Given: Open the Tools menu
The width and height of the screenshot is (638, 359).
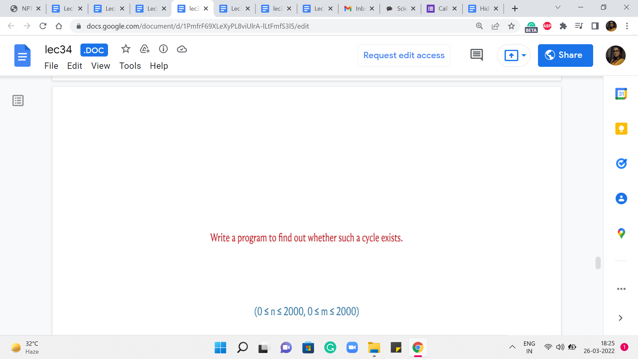Looking at the screenshot, I should click(130, 66).
